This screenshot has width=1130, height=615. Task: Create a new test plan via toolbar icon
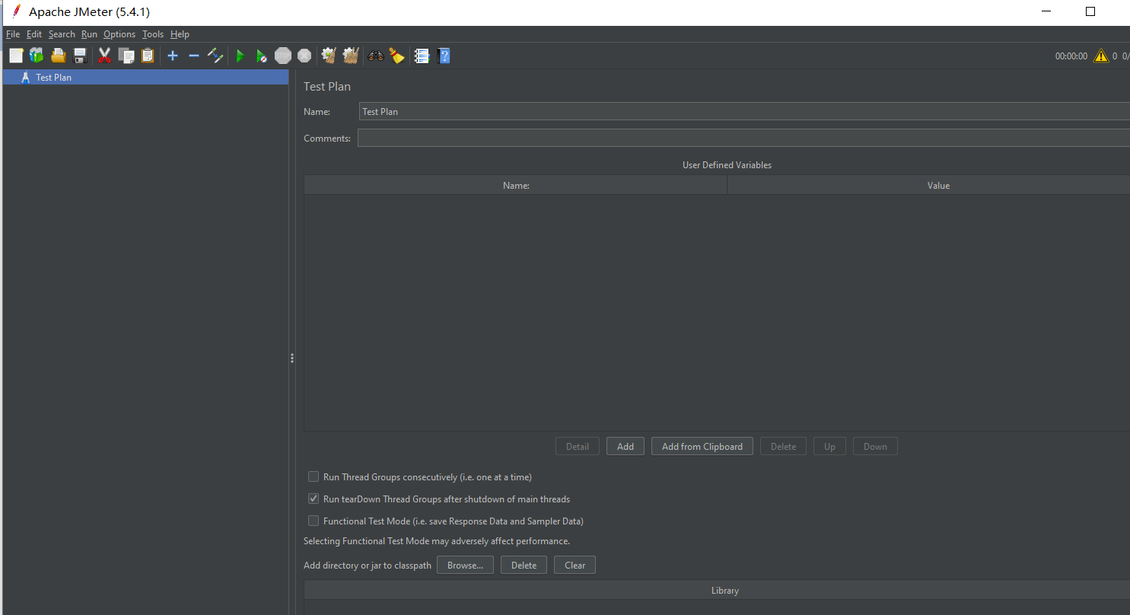16,56
